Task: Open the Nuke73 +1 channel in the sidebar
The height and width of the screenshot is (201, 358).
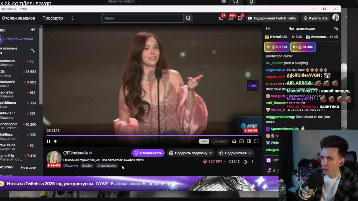Action: (x=20, y=115)
